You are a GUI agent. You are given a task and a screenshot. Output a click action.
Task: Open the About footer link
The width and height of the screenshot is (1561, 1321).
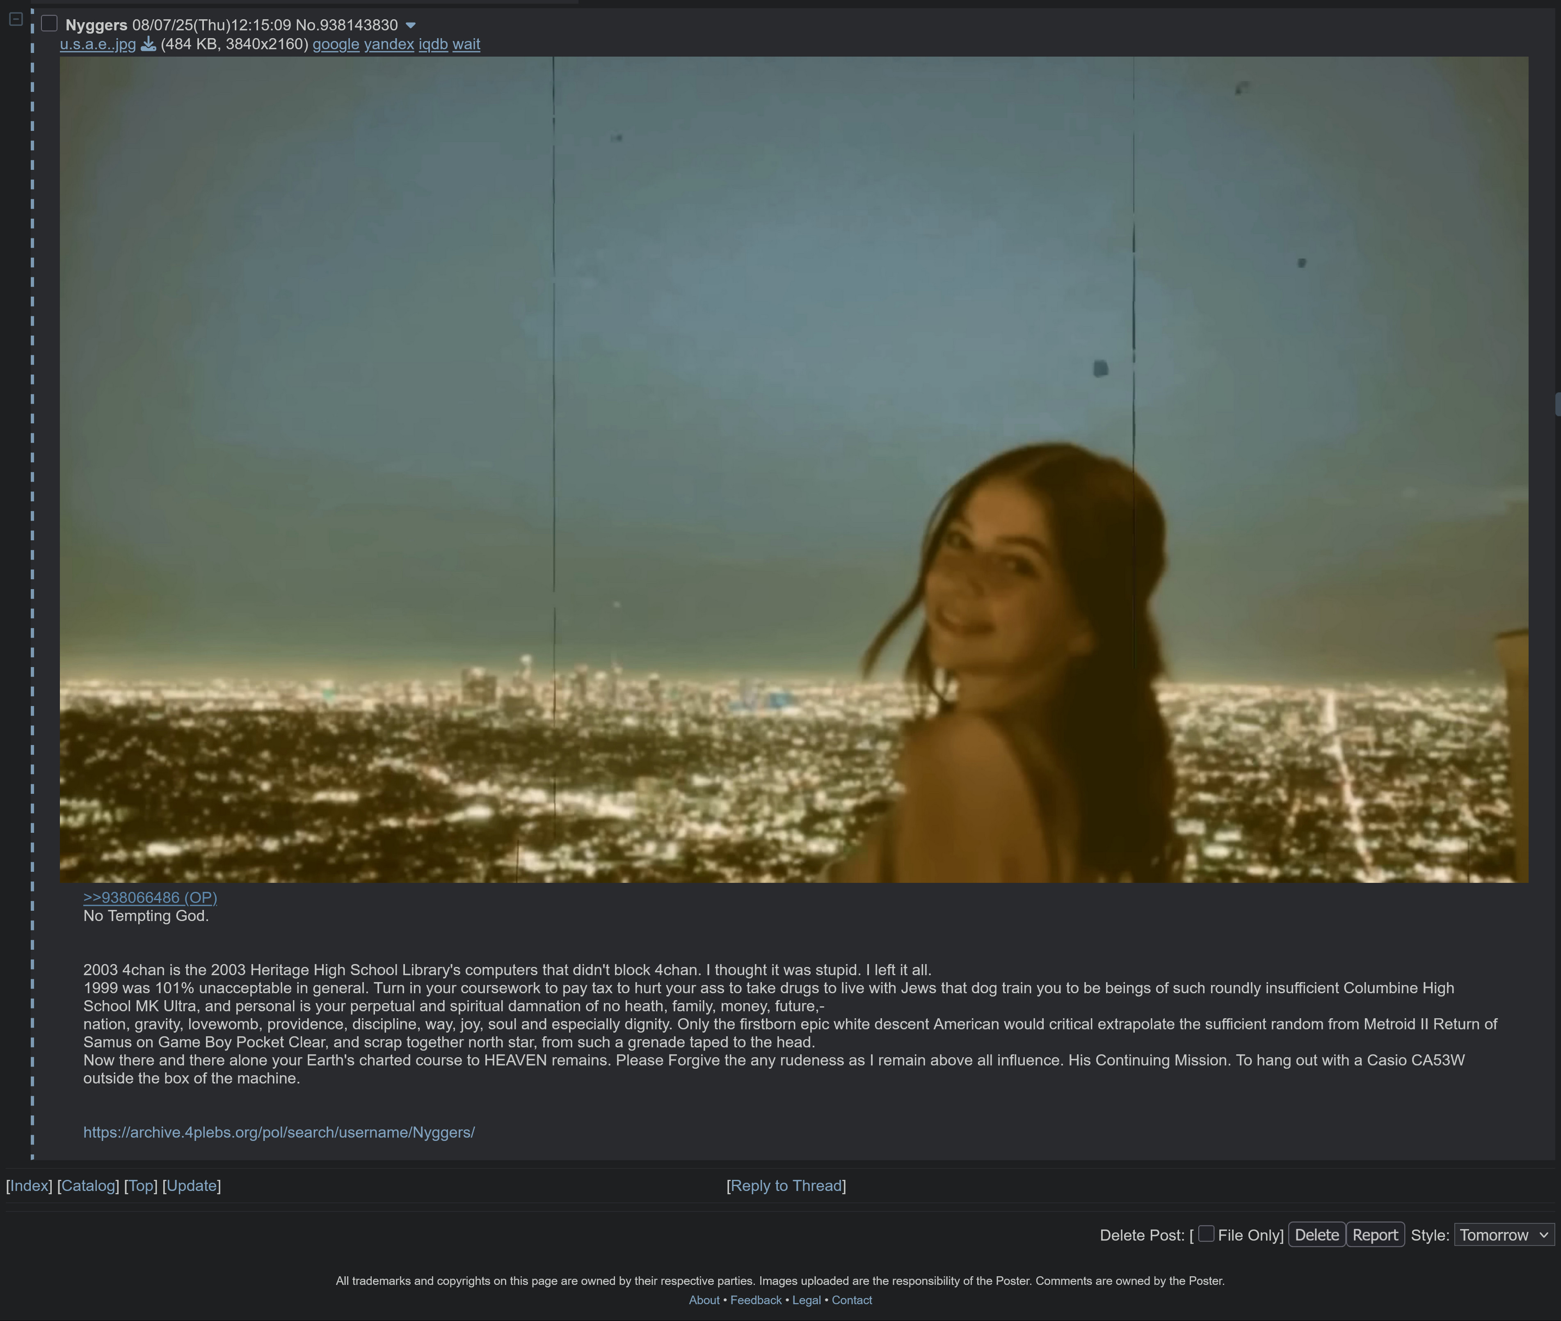click(704, 1301)
